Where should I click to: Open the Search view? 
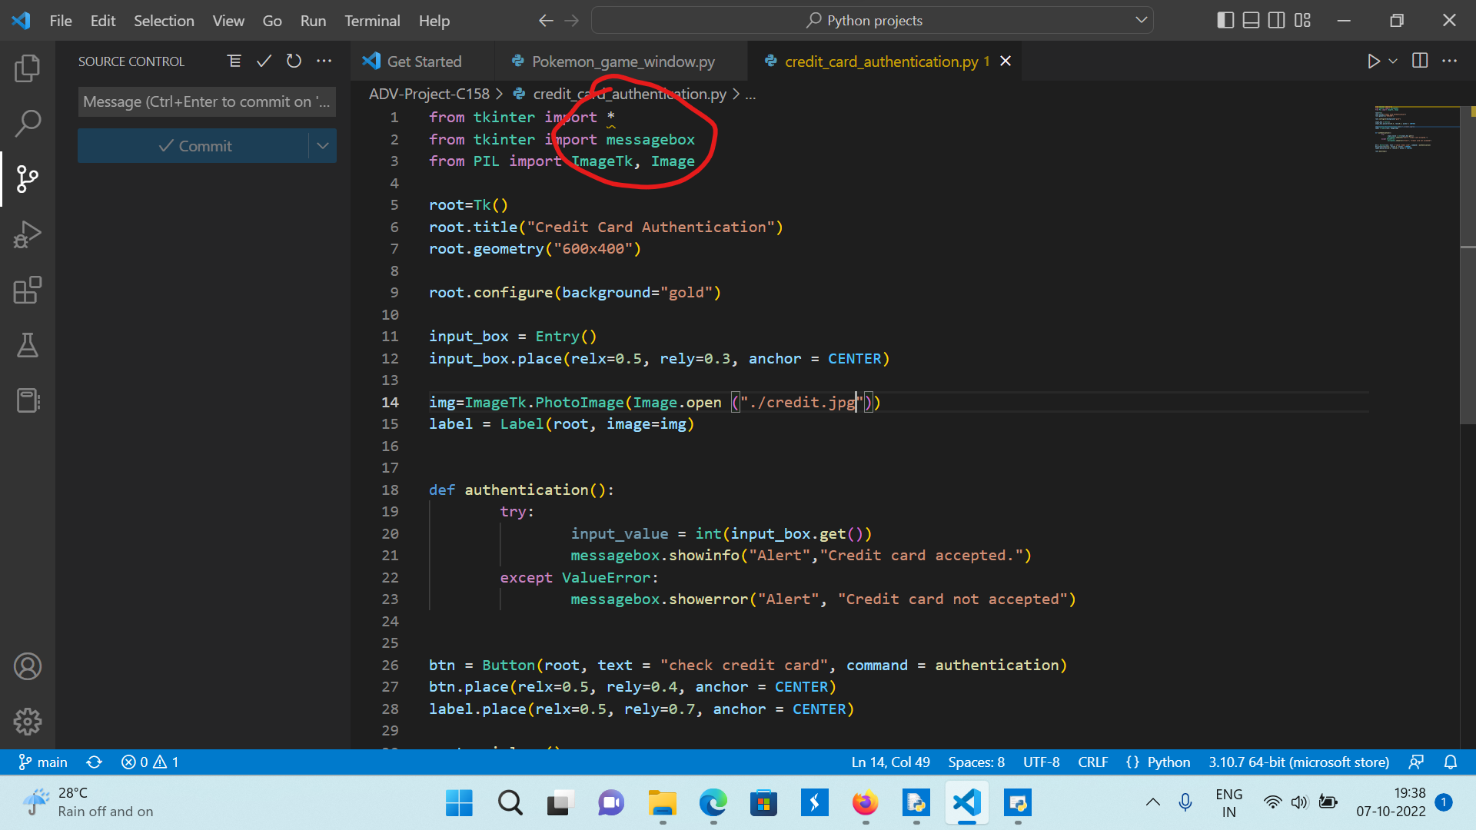point(28,123)
